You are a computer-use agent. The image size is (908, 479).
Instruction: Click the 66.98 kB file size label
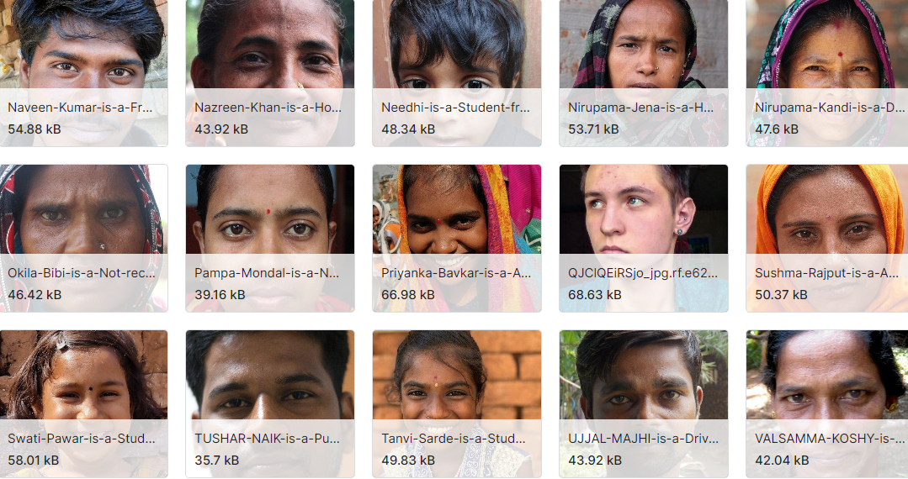(x=407, y=294)
